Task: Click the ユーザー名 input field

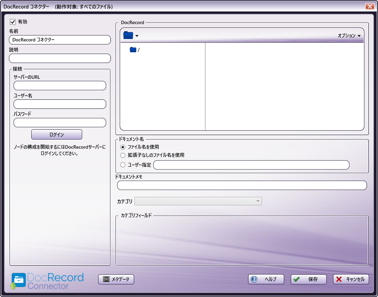Action: point(60,104)
